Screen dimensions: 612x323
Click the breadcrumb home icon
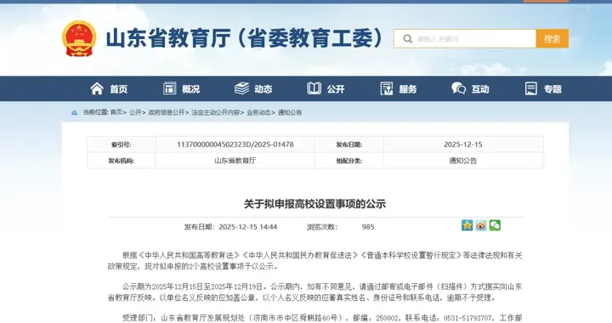tap(75, 113)
